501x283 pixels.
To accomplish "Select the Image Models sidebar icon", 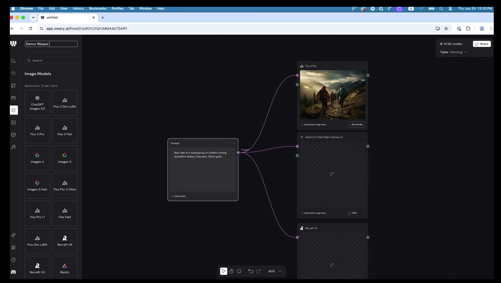I will tap(14, 110).
